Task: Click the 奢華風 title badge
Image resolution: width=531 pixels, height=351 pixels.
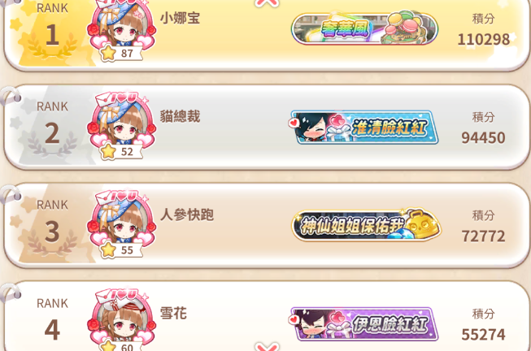Action: 365,28
